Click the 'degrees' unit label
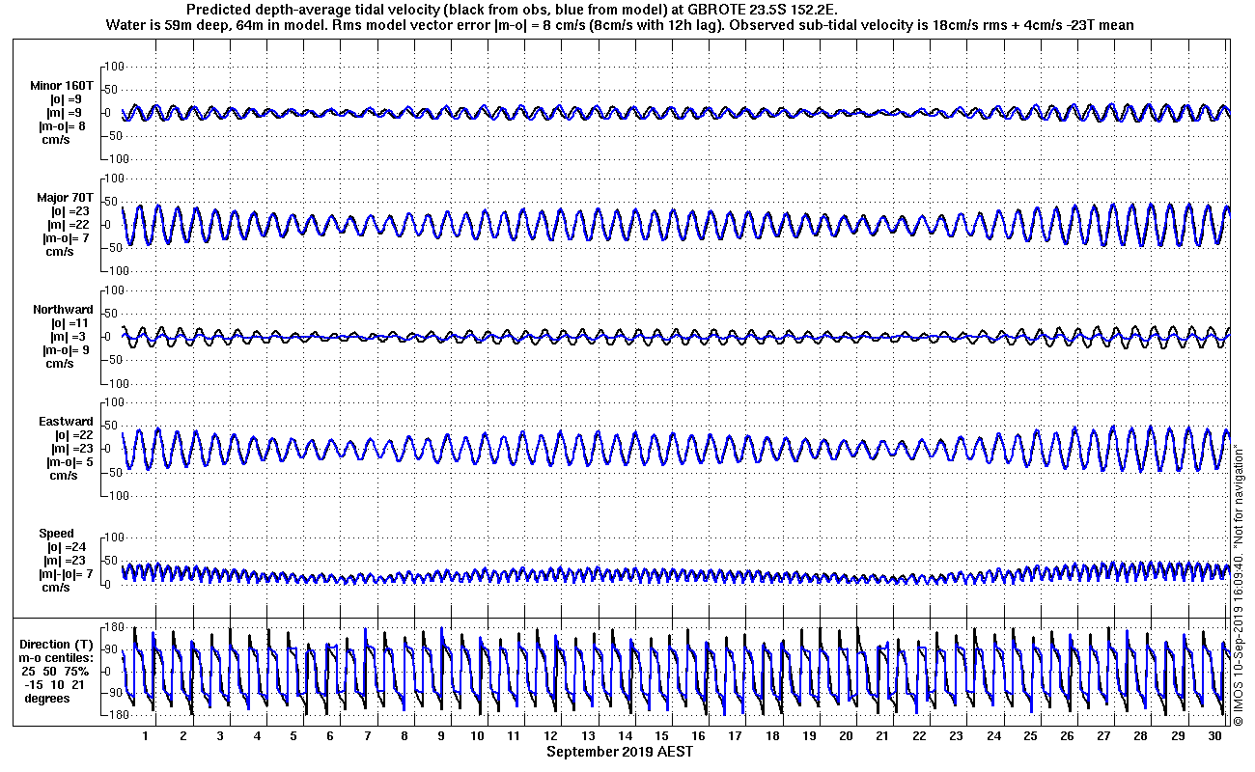 click(47, 698)
